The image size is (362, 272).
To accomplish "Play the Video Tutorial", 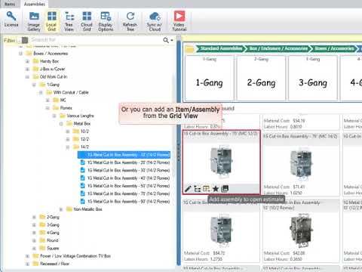I will 179,22.
